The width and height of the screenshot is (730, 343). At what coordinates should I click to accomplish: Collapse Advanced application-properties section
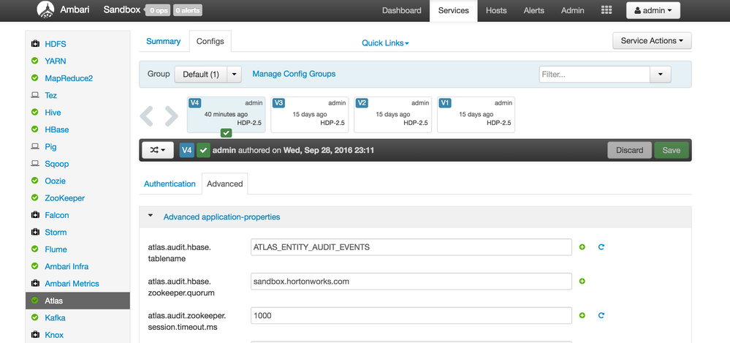pyautogui.click(x=151, y=216)
